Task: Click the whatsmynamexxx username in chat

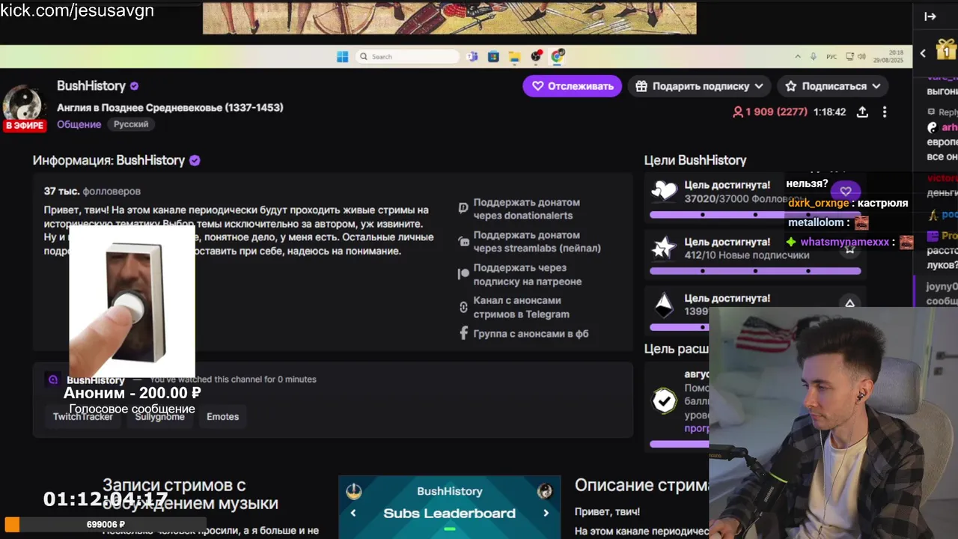Action: pos(845,242)
